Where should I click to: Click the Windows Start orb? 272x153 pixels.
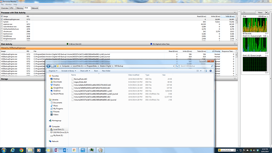[4, 150]
